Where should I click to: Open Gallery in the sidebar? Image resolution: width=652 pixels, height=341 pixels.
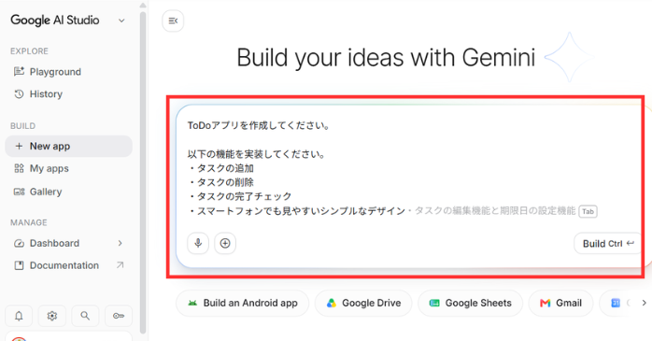coord(68,192)
